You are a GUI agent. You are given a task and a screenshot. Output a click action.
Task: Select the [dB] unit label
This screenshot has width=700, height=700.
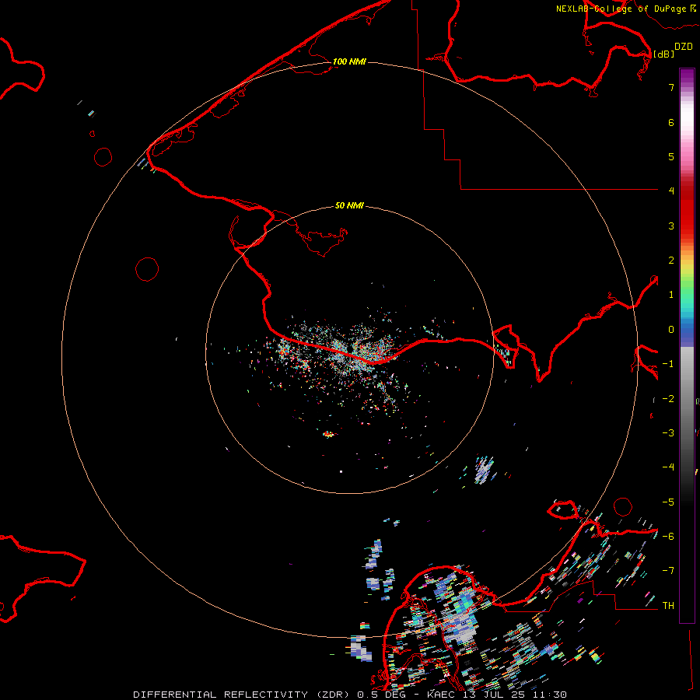(663, 54)
